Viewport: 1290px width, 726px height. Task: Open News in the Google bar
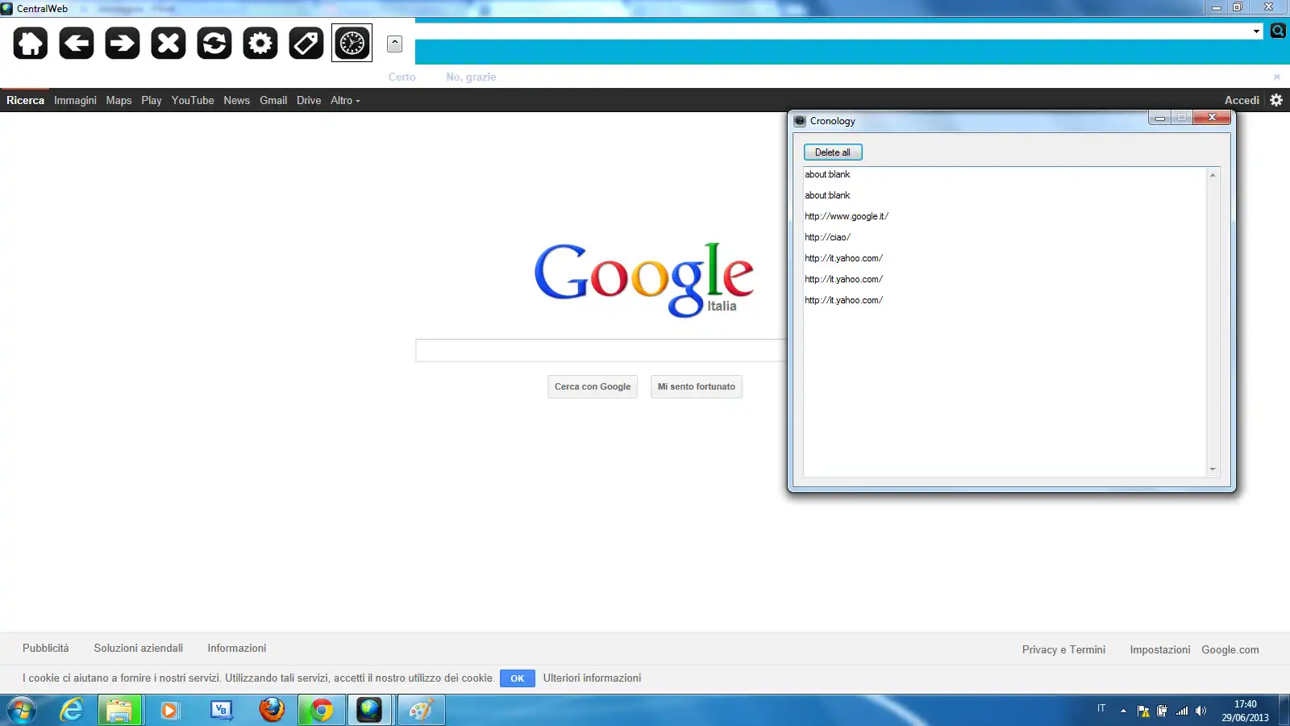pyautogui.click(x=237, y=100)
